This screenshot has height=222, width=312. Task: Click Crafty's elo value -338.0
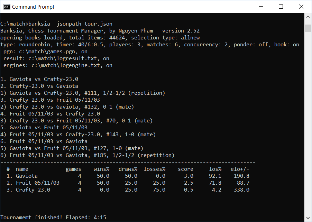[240, 190]
